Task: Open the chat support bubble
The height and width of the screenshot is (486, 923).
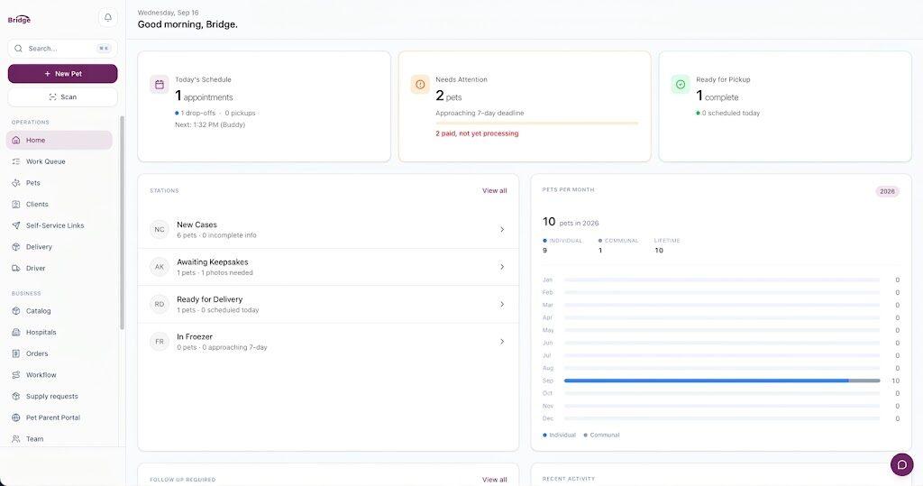Action: pos(901,464)
